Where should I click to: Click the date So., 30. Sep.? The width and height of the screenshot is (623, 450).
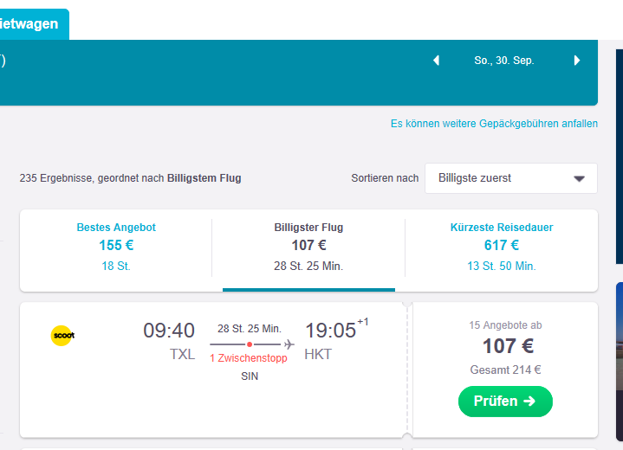click(503, 61)
